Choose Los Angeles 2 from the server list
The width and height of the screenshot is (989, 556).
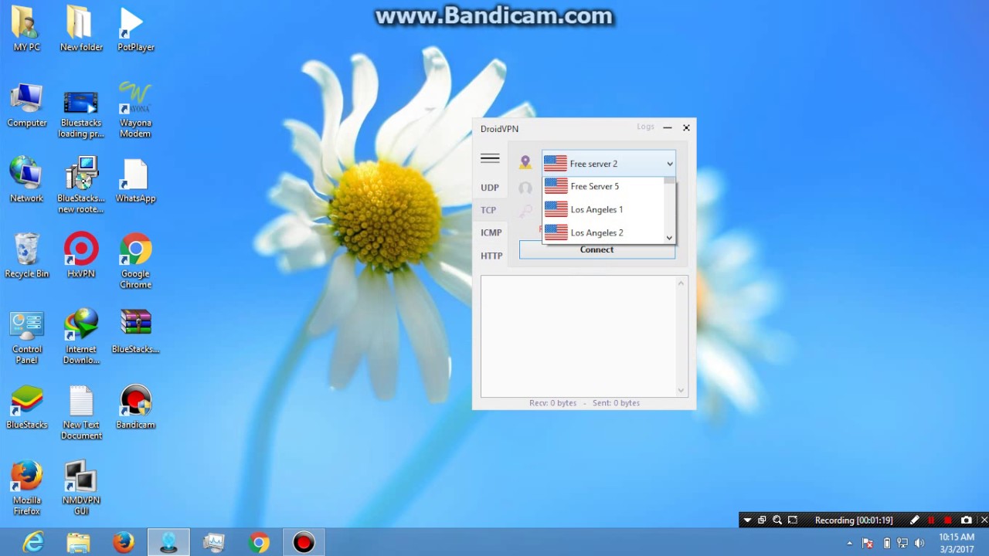tap(603, 232)
